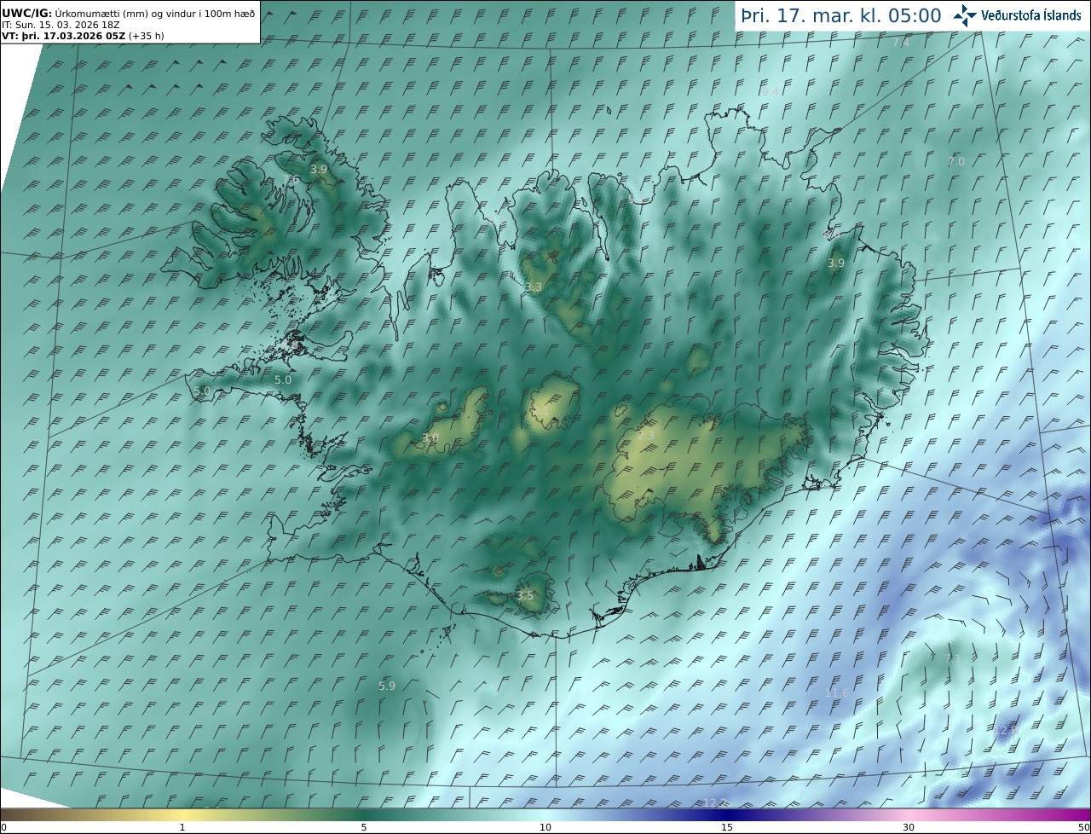
Task: Click the IT: Sun. 15. 03. 2026 18Z line
Action: coord(61,25)
